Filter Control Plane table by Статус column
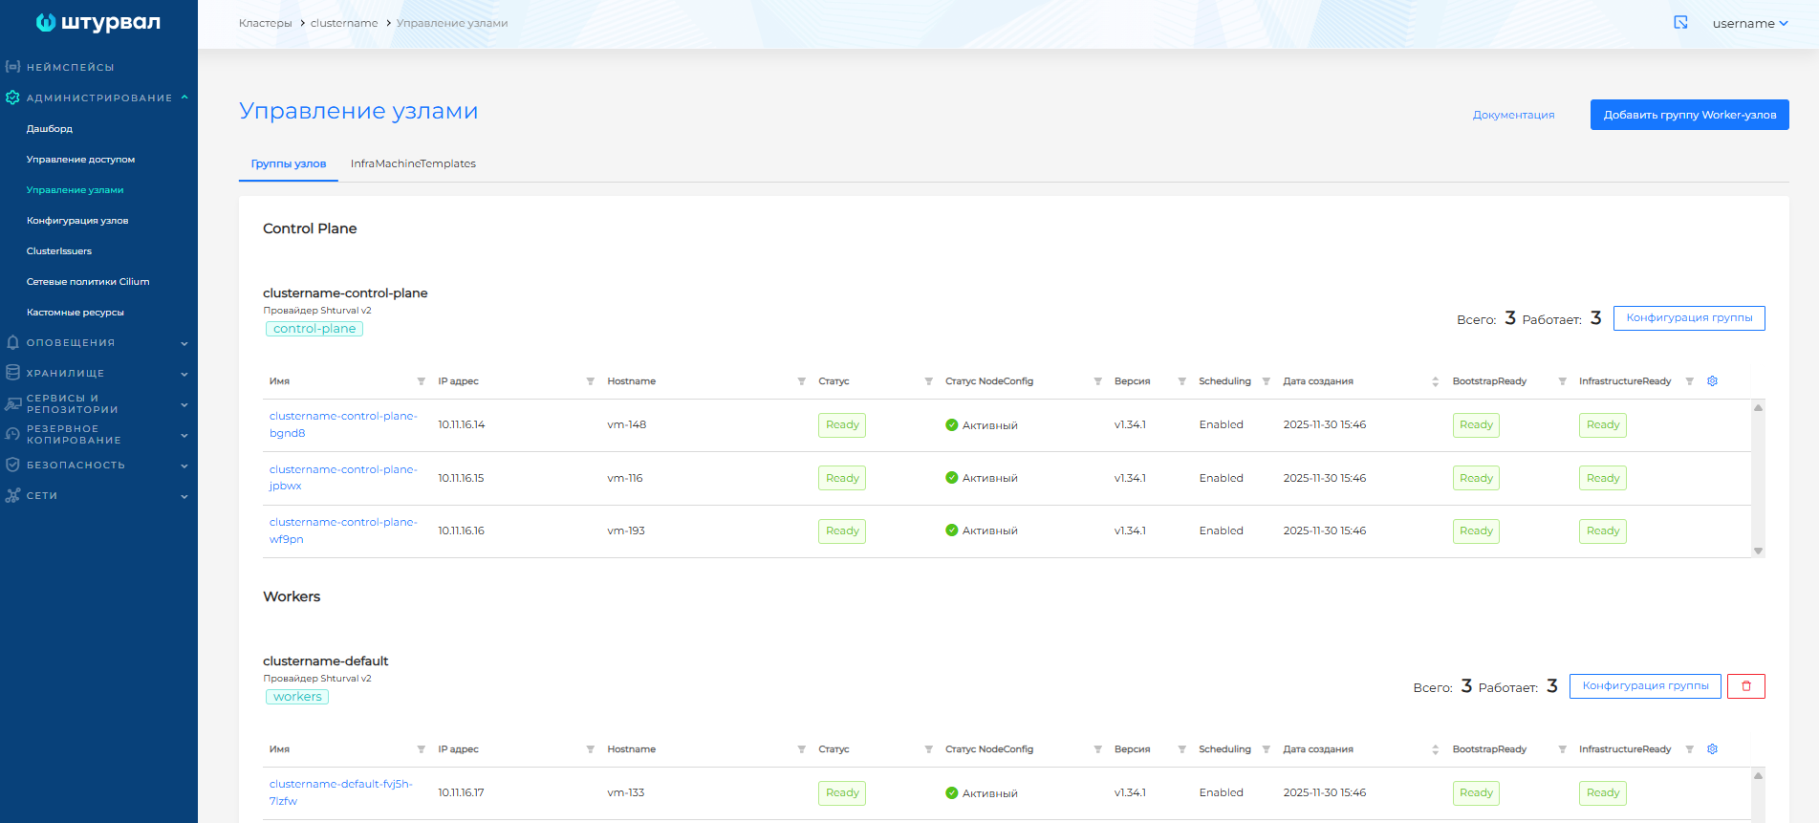This screenshot has width=1819, height=823. pos(928,381)
